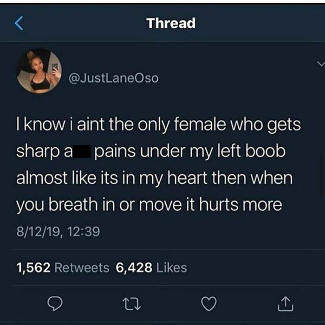
Task: View the 1,562 Retweets list
Action: 63,267
